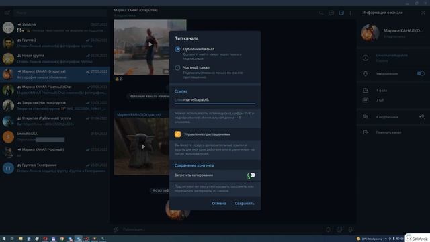Screen dimensions: 430x242
Task: Click the orange S avatar in chat list
Action: click(x=8, y=137)
